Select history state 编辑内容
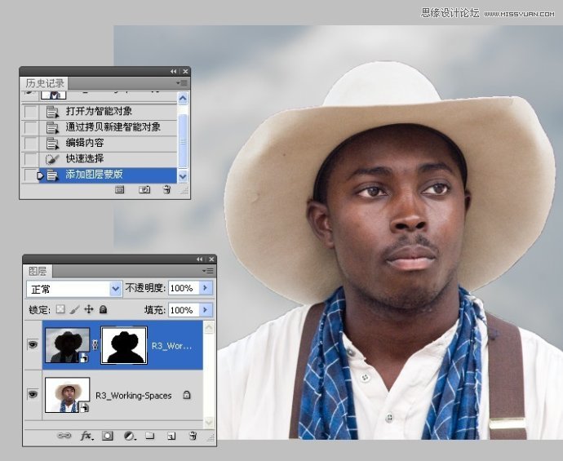This screenshot has width=563, height=461. pyautogui.click(x=108, y=143)
